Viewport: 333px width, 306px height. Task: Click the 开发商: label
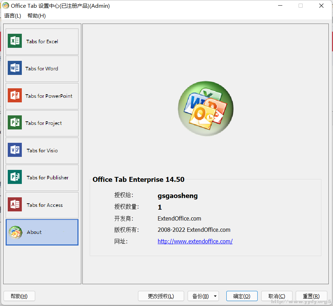pos(124,218)
